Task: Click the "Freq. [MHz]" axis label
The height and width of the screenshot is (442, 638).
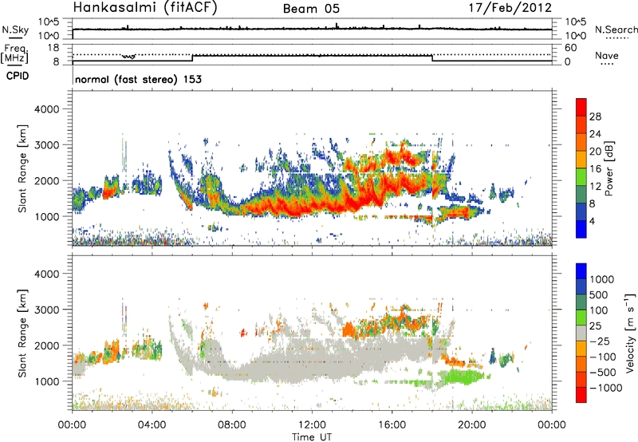Action: click(x=14, y=54)
